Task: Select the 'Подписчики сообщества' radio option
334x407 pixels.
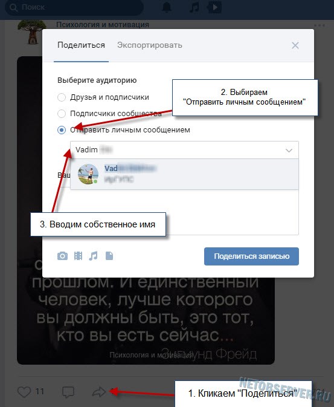Action: [x=62, y=114]
